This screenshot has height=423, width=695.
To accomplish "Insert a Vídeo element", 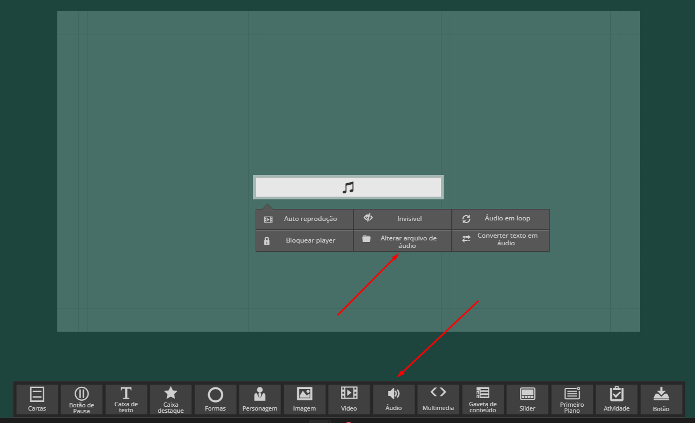I will 349,399.
